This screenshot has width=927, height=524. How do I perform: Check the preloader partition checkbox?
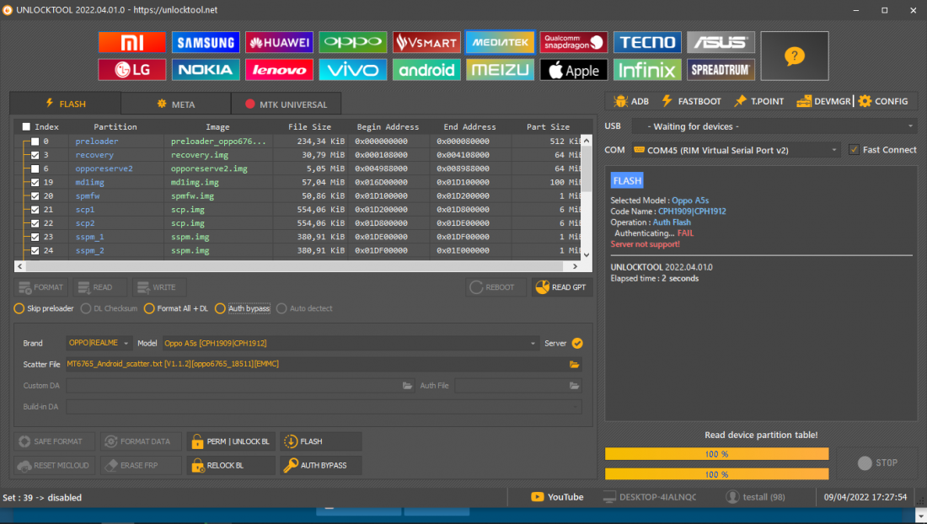pyautogui.click(x=35, y=142)
